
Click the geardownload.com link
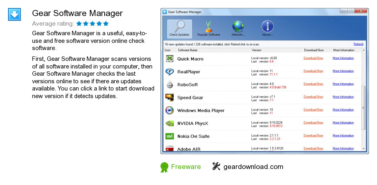253,167
